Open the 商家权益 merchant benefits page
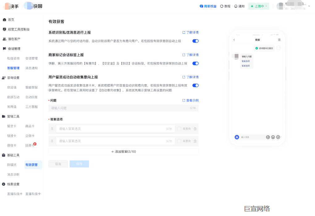This screenshot has width=315, height=216. pos(208,6)
